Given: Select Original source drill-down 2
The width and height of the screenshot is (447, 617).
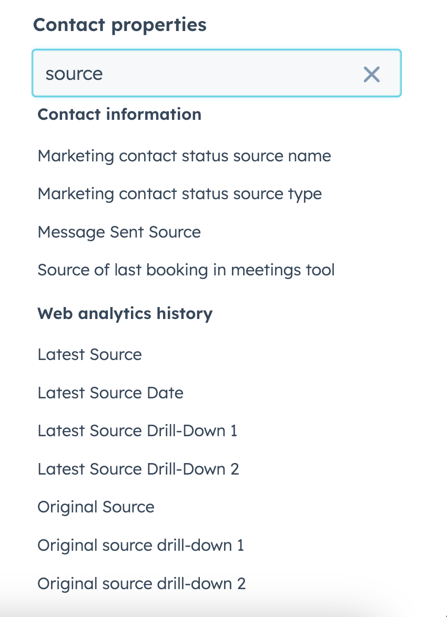Looking at the screenshot, I should point(141,583).
